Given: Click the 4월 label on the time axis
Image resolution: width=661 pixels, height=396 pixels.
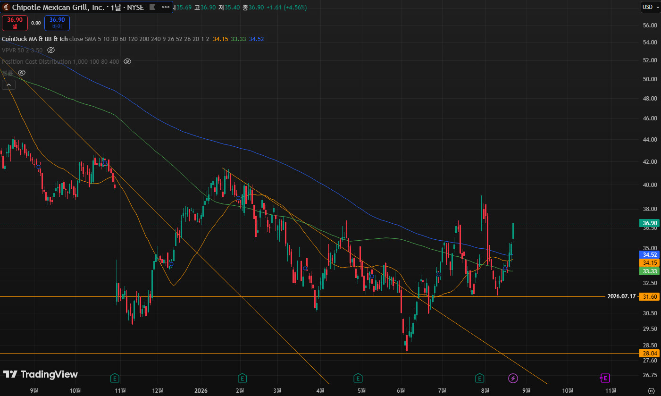Looking at the screenshot, I should (x=320, y=390).
